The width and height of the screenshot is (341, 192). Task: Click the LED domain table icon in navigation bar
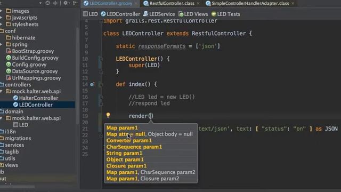pyautogui.click(x=85, y=14)
